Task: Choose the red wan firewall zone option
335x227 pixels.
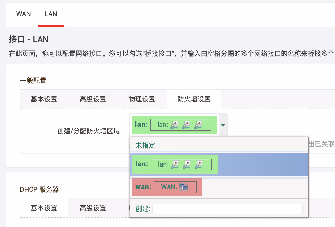Action: (167, 187)
